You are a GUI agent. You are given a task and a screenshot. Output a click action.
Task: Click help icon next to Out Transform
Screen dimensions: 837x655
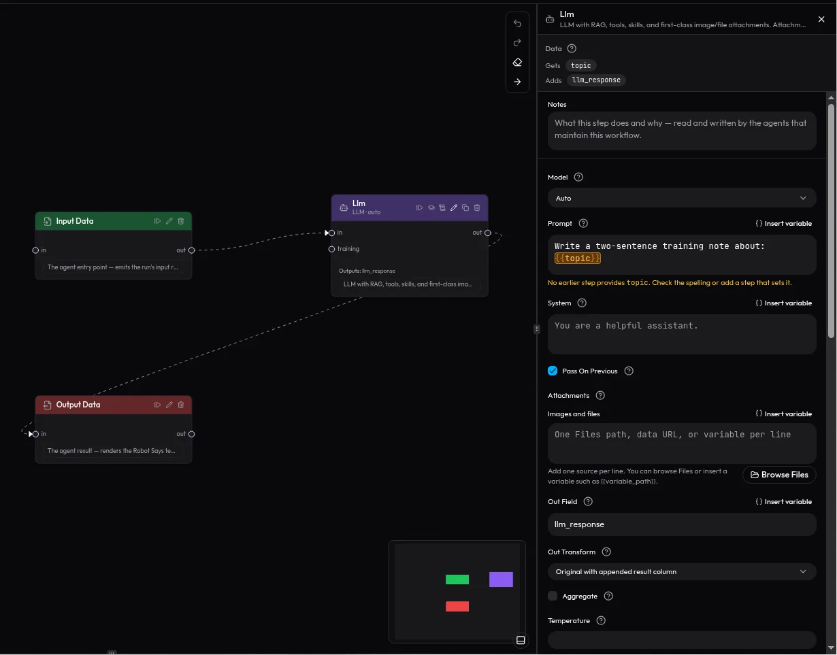[x=606, y=552]
